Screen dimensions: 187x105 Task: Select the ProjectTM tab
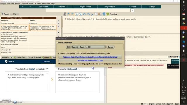pyautogui.click(x=21, y=57)
